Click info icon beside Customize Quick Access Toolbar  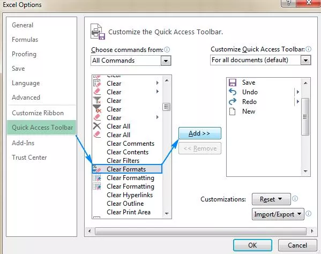(308, 49)
